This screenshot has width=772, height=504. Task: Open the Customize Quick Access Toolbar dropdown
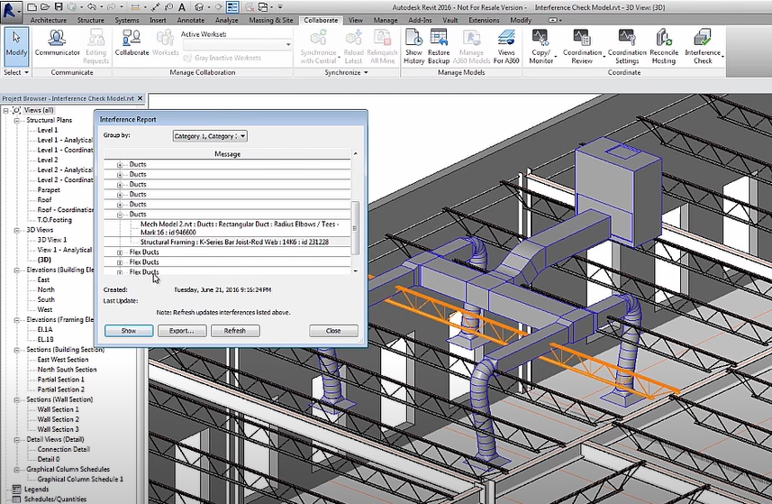280,7
